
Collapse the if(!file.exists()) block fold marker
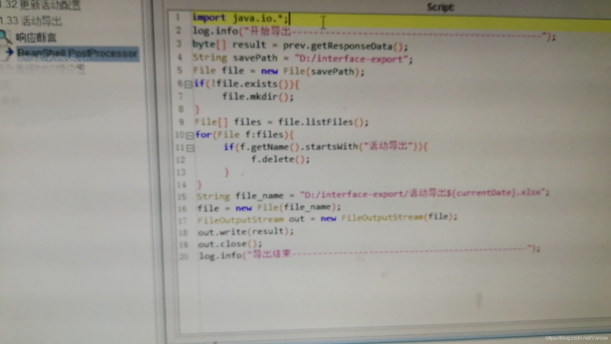[188, 84]
